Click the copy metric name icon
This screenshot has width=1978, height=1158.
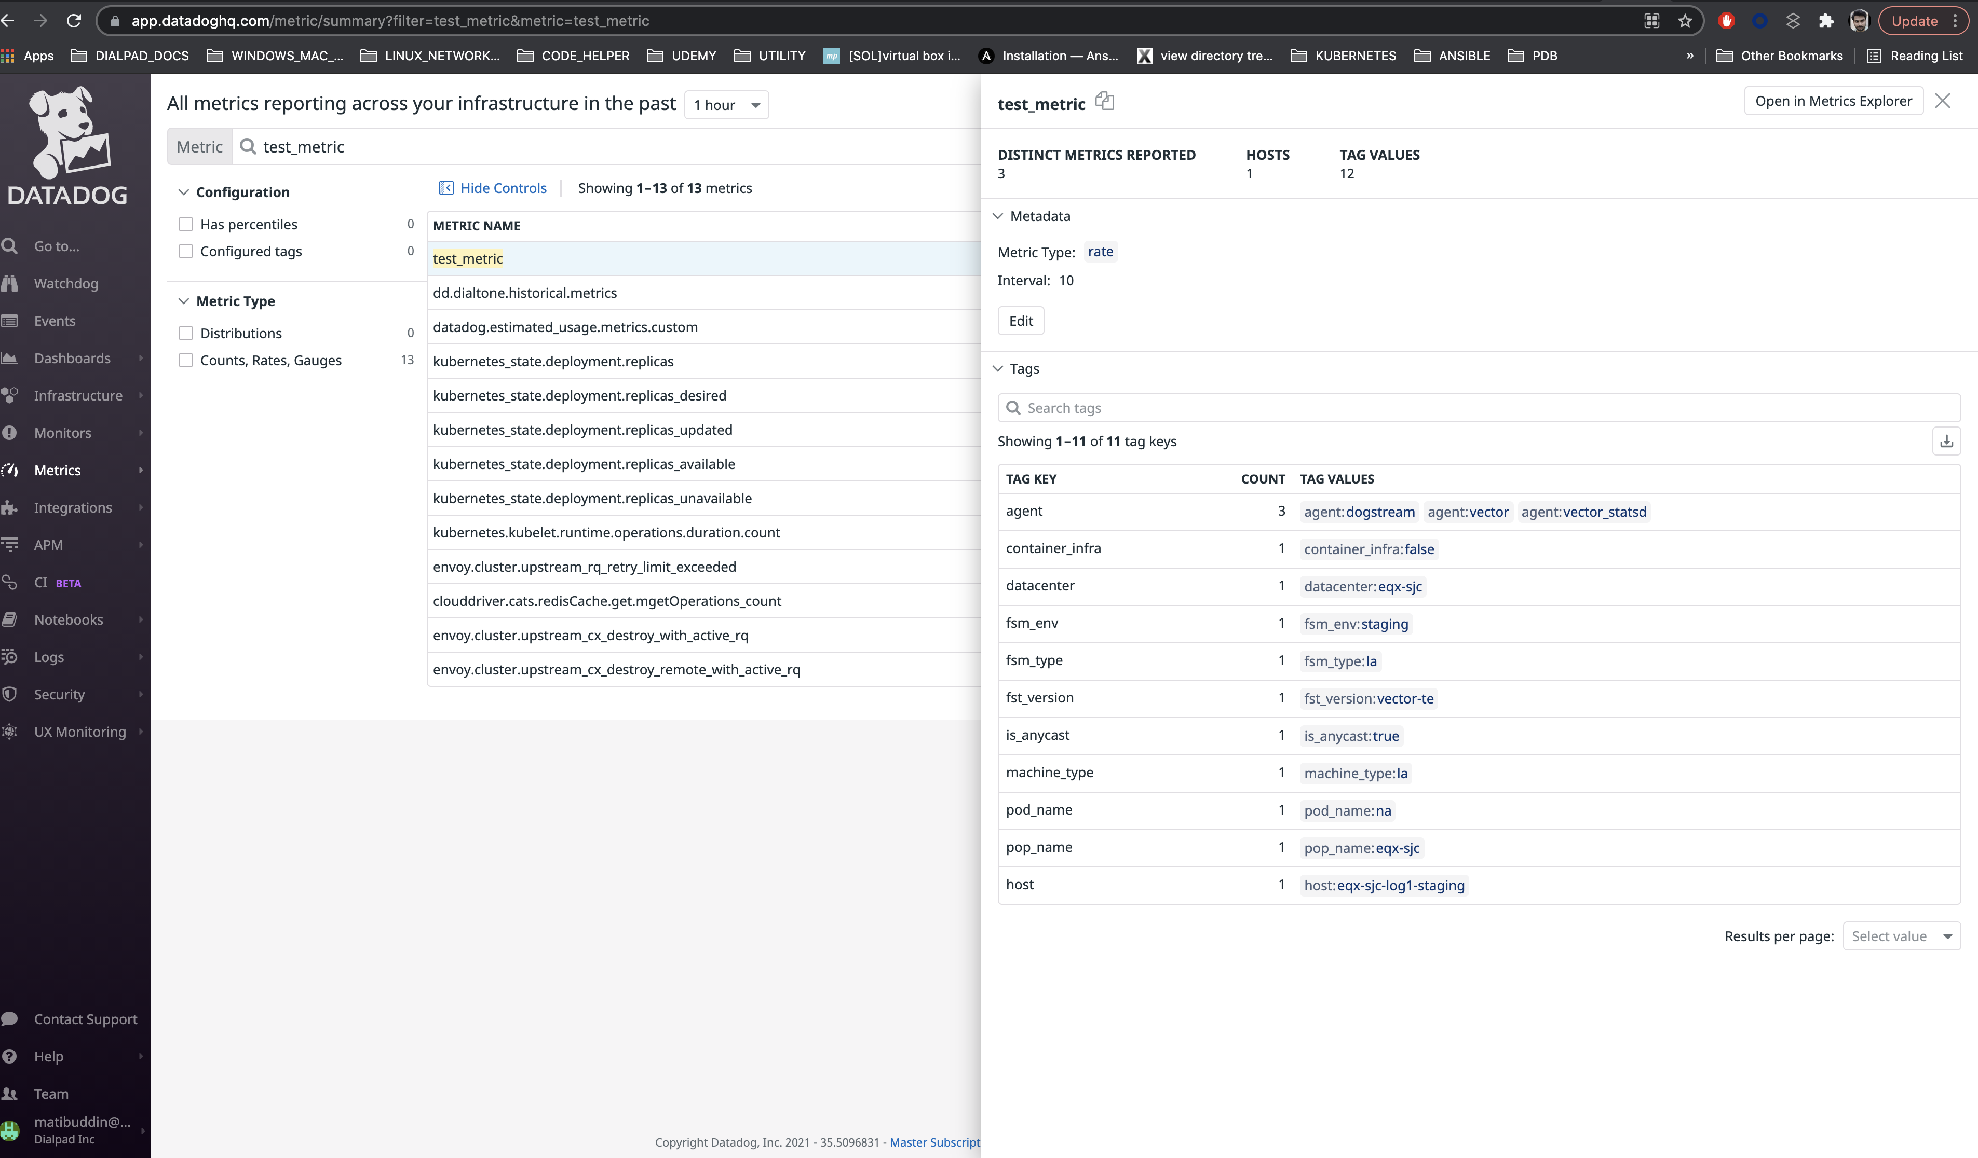(1104, 101)
